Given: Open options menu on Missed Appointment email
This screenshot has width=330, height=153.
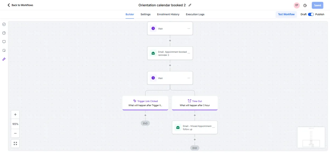Looking at the screenshot, I should click(x=213, y=128).
